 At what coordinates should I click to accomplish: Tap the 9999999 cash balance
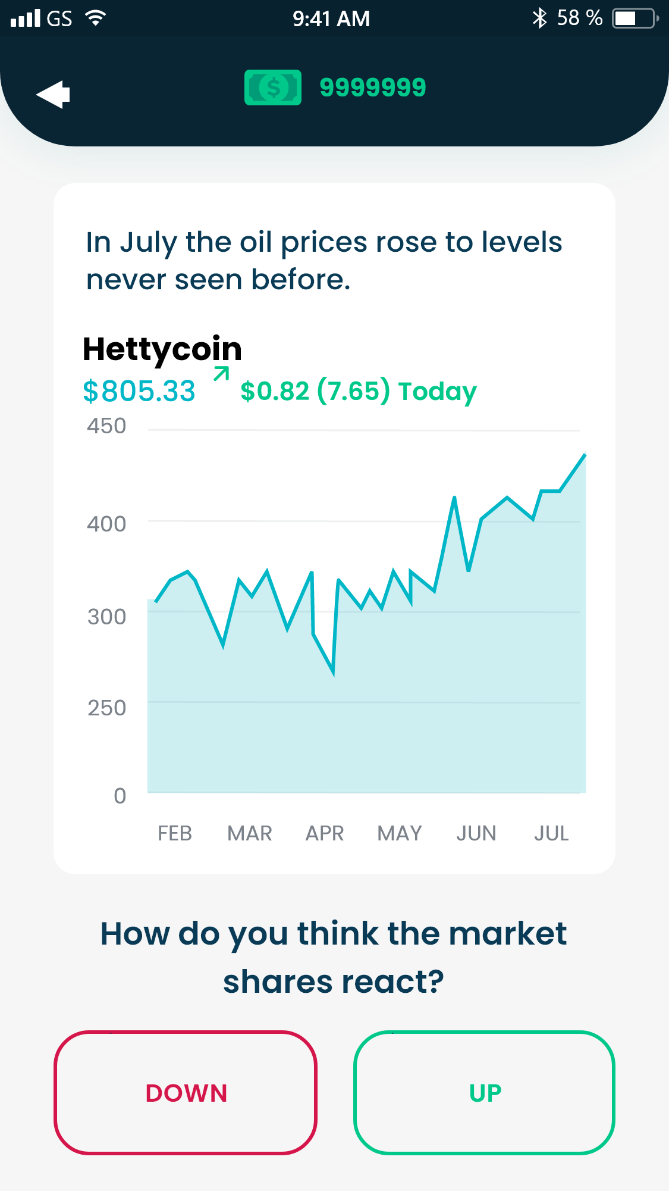373,87
